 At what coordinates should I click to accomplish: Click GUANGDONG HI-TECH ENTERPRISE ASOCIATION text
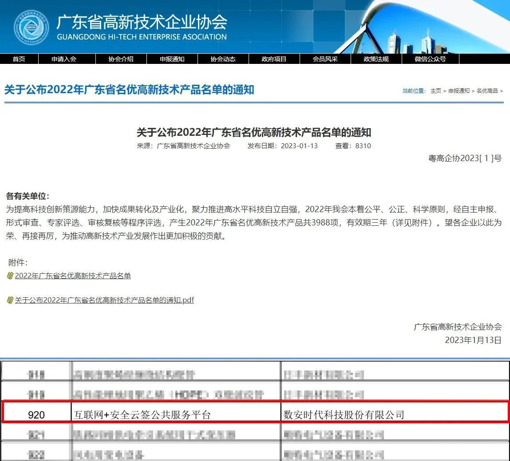tap(142, 37)
